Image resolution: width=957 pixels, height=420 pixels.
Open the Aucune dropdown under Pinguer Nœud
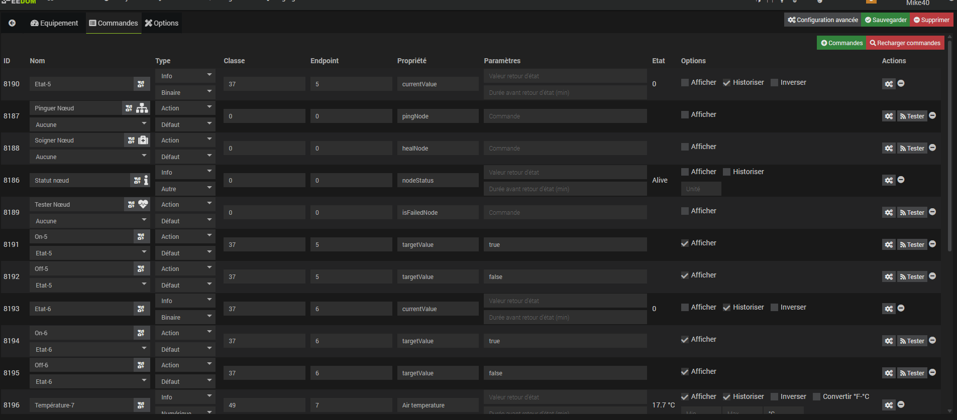(90, 124)
